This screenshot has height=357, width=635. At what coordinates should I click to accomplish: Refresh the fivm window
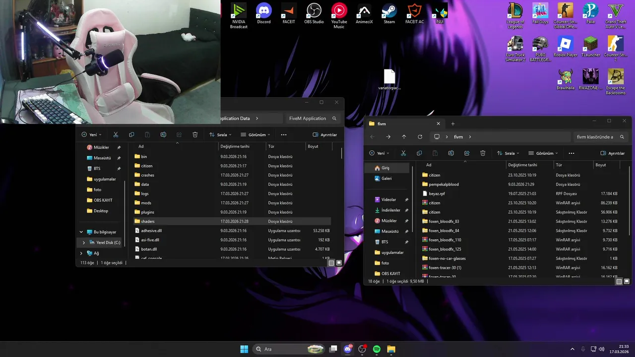[420, 137]
